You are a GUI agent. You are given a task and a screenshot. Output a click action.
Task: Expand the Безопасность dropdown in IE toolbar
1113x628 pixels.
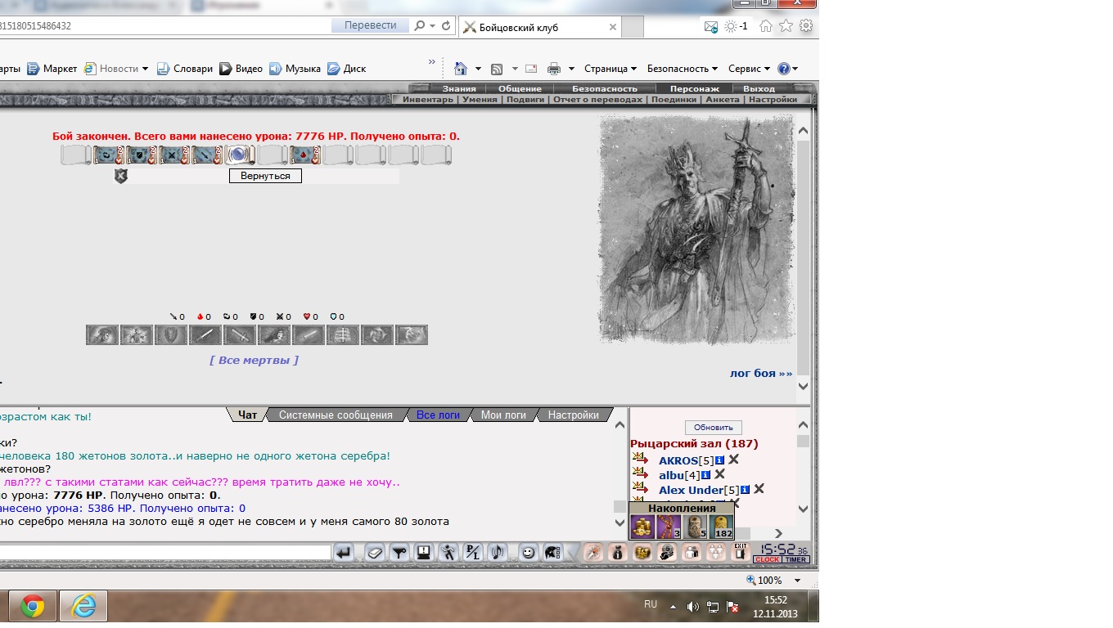click(x=682, y=69)
